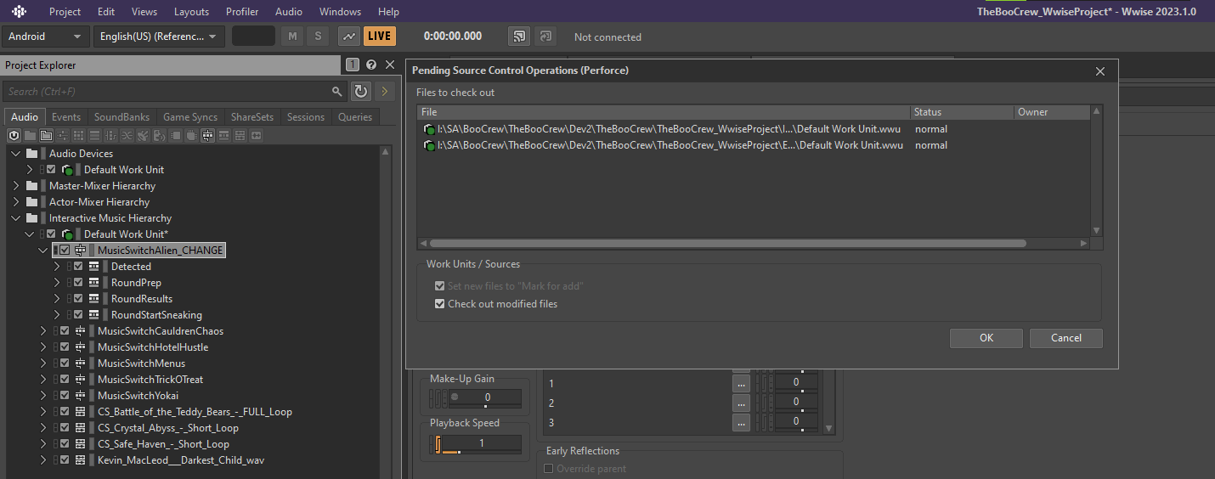Open the Android platform dropdown

(x=45, y=37)
